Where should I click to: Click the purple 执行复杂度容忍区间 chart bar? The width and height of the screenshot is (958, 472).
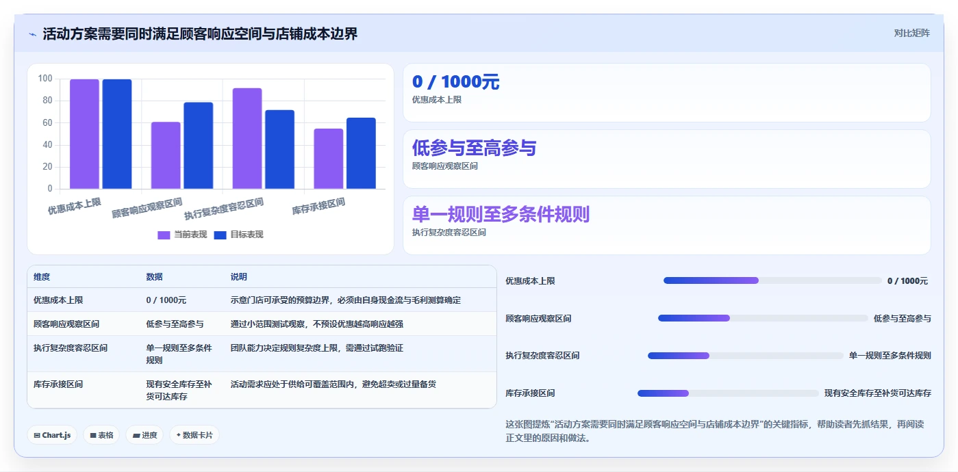click(x=247, y=138)
